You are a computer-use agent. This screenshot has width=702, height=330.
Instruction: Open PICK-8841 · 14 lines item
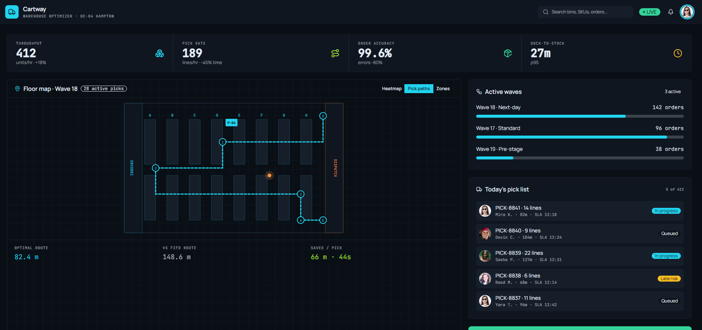tap(580, 211)
